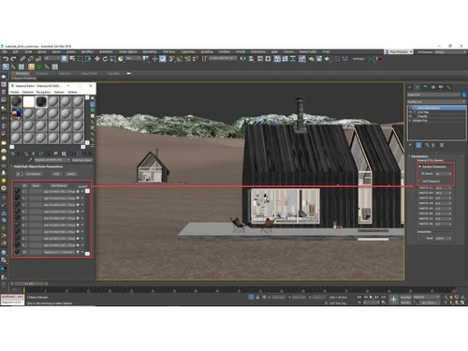Click the Set Number button
468x351 pixels.
[x=34, y=174]
